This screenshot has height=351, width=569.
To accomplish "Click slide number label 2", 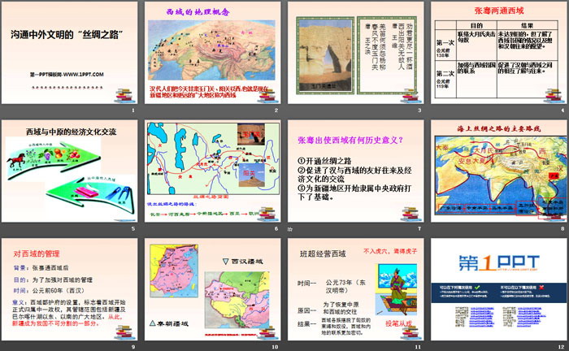I will [276, 110].
